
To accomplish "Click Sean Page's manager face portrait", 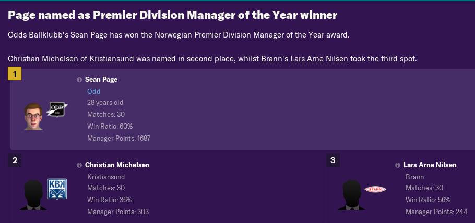I will click(x=33, y=117).
